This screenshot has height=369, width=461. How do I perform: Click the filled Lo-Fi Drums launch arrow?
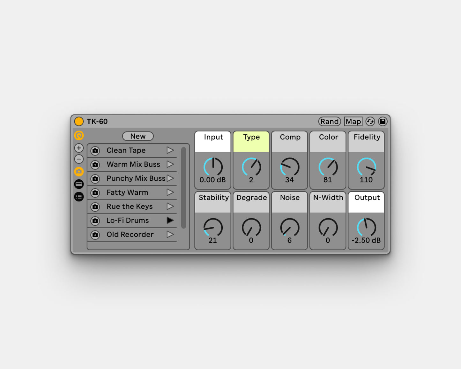pyautogui.click(x=170, y=221)
